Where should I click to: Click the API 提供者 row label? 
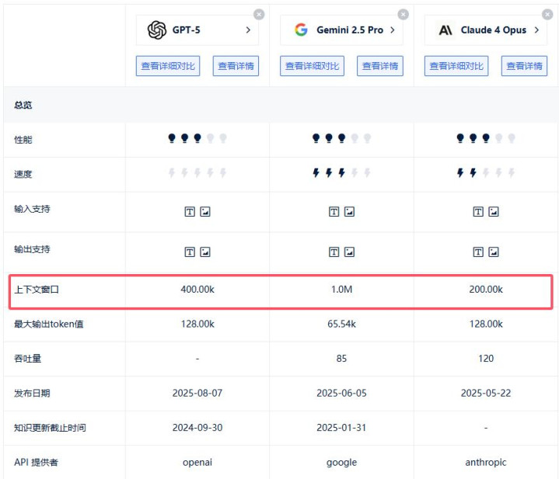tap(36, 462)
